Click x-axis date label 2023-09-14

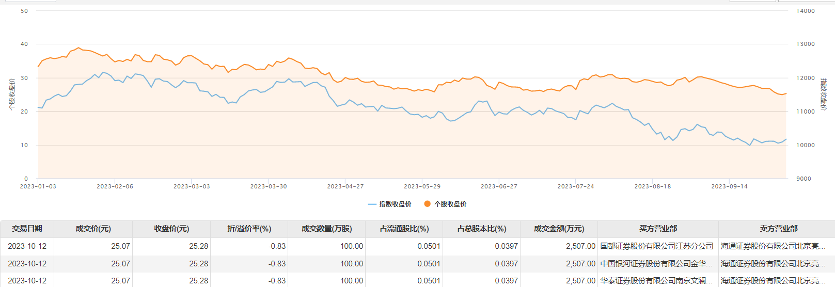pos(729,186)
